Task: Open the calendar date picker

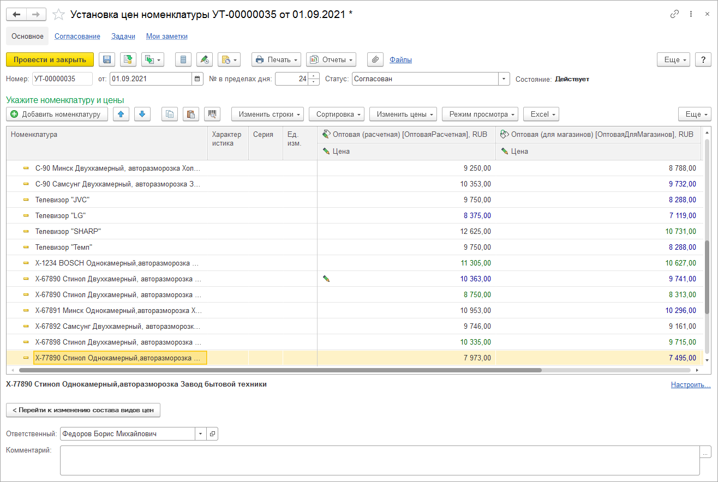Action: click(x=198, y=79)
